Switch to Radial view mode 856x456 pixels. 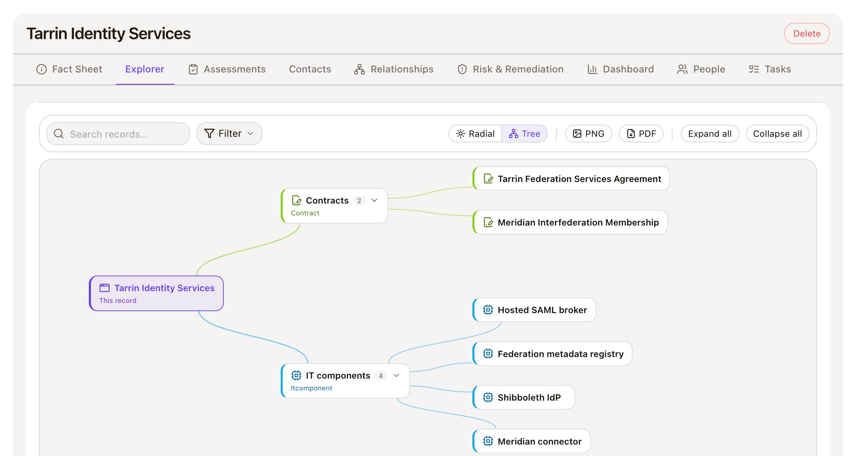(475, 134)
